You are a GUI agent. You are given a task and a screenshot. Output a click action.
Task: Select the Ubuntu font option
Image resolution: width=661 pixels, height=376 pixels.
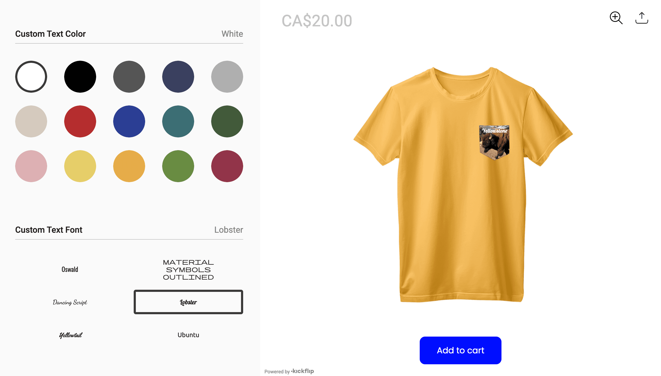coord(188,335)
